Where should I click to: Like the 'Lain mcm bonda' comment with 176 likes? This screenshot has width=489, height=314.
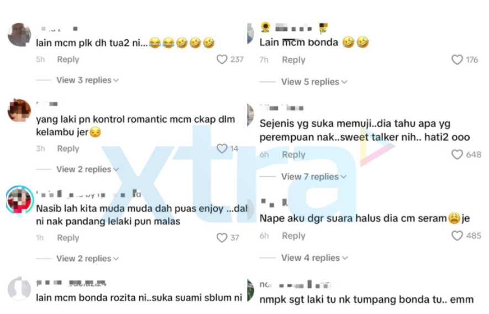(457, 60)
